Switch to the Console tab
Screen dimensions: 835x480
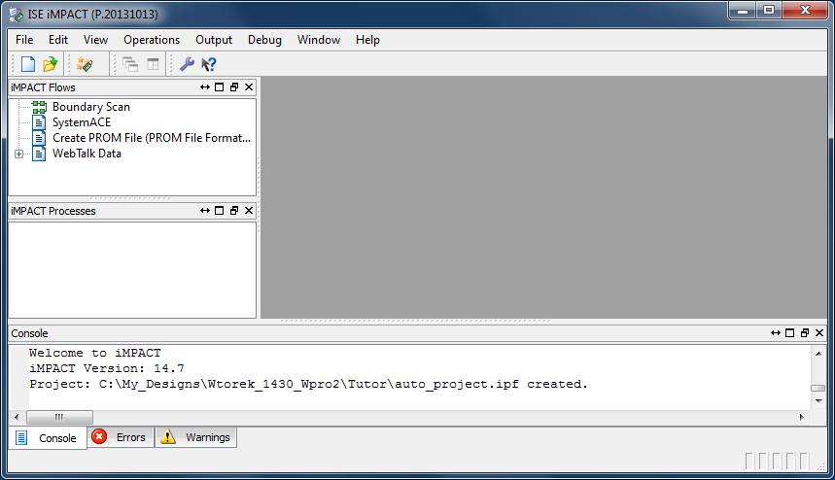[x=48, y=438]
